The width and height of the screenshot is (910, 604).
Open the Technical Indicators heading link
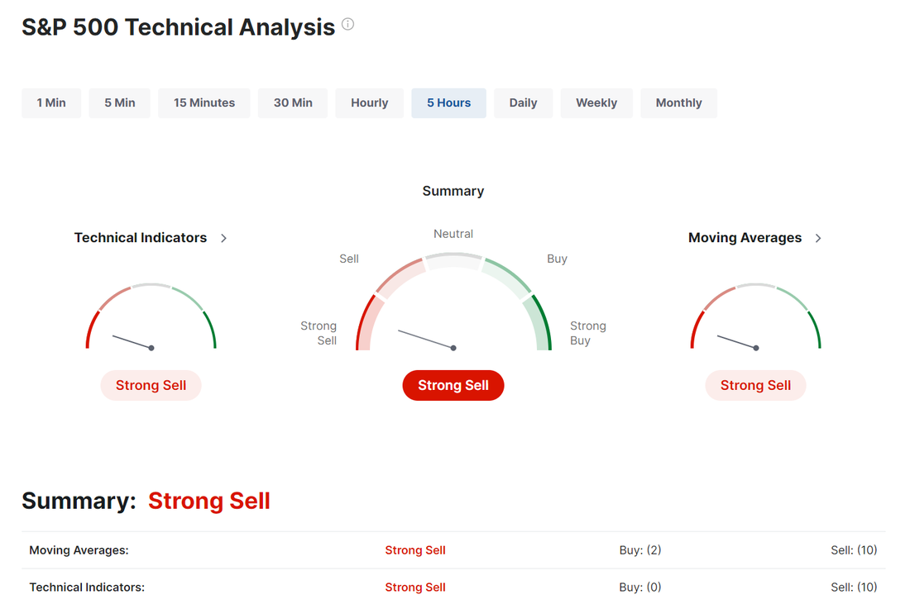click(141, 238)
